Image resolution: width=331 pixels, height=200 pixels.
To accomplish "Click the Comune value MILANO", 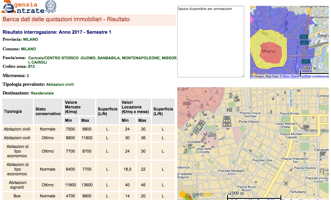I will (28, 49).
